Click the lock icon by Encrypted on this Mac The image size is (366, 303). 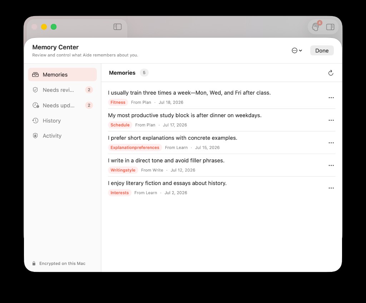pyautogui.click(x=34, y=263)
